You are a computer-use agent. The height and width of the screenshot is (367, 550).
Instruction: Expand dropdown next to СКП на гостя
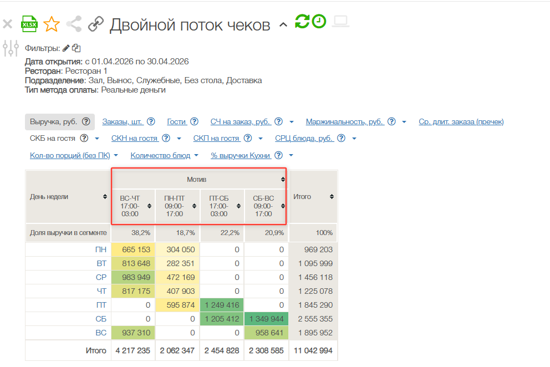coord(260,139)
